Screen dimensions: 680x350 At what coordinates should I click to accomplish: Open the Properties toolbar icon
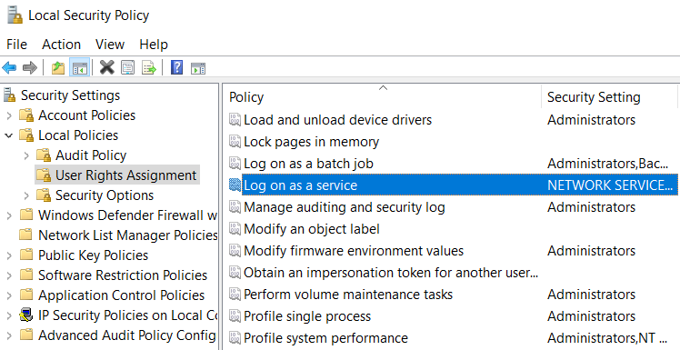[128, 67]
